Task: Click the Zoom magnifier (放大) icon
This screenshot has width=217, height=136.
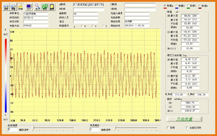Action: (37, 7)
